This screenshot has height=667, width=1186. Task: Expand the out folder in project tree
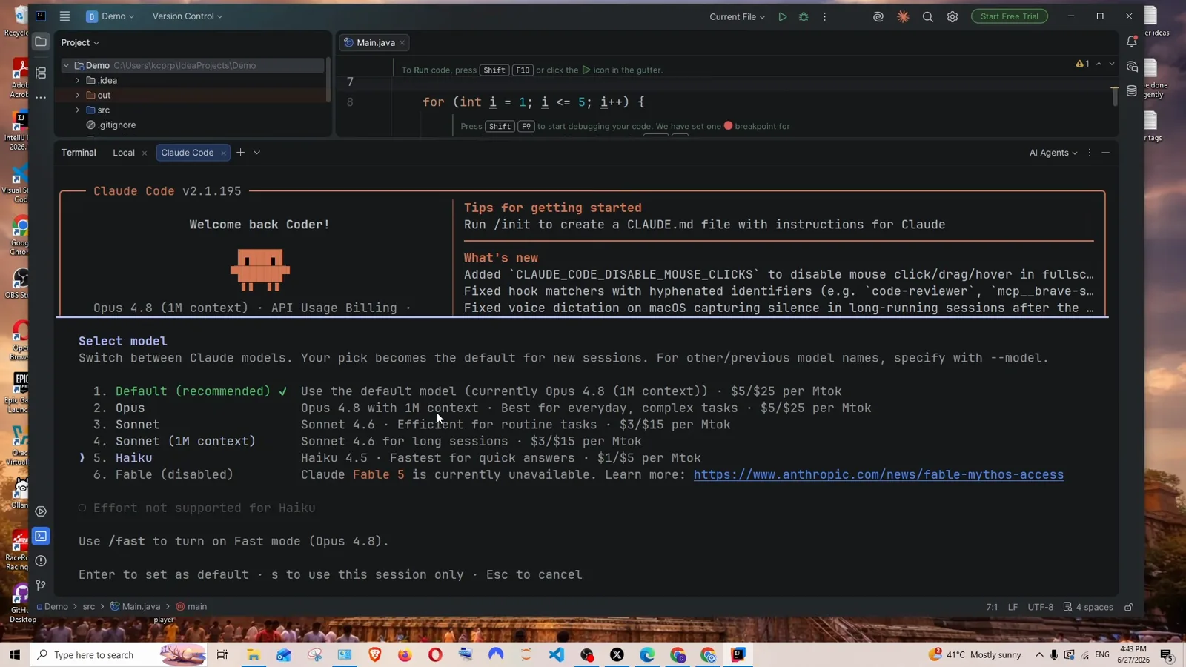point(78,95)
